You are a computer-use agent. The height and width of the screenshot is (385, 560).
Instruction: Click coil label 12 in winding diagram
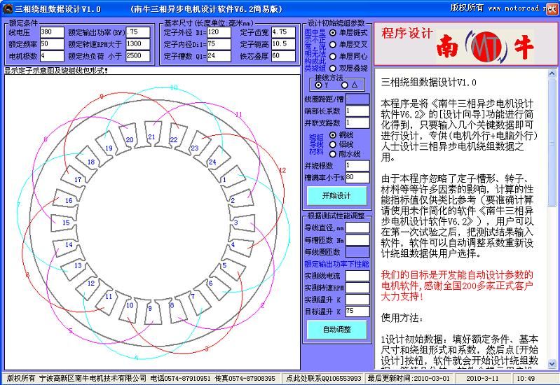[x=282, y=170]
